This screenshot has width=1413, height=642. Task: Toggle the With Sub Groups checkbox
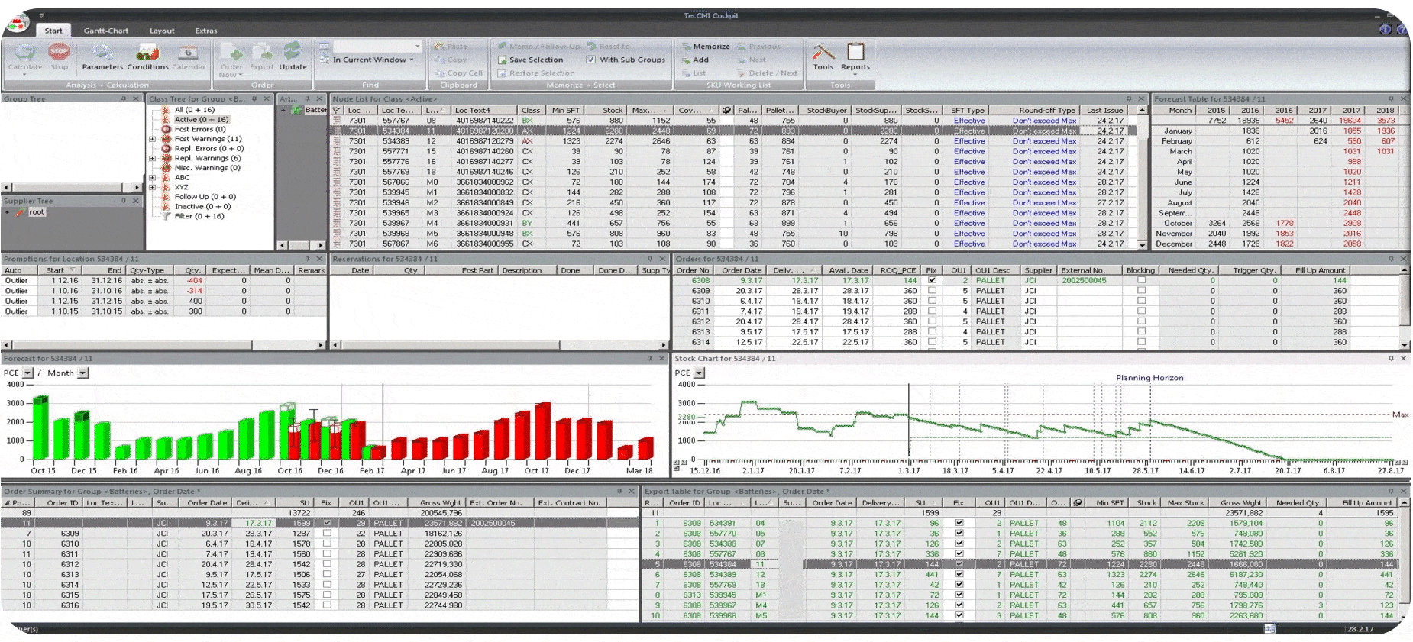[590, 60]
